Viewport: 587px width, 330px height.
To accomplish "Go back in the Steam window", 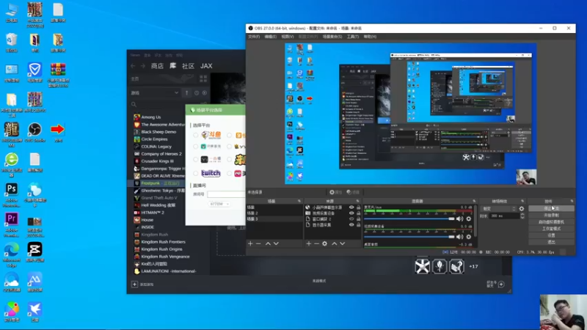I will (x=134, y=66).
